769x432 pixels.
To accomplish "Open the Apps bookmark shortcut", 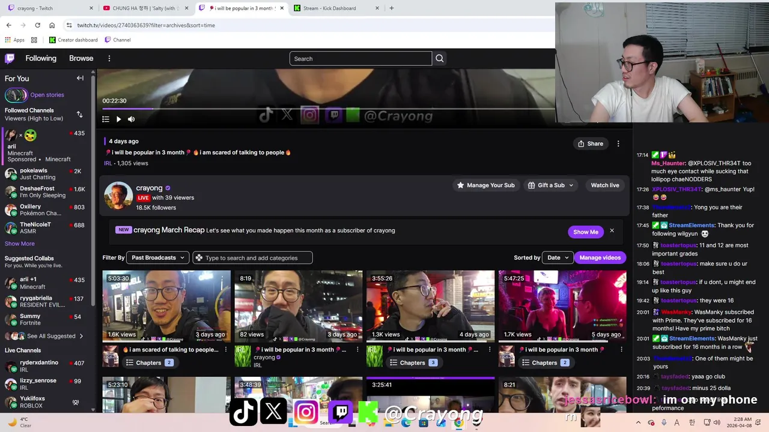I will [14, 40].
